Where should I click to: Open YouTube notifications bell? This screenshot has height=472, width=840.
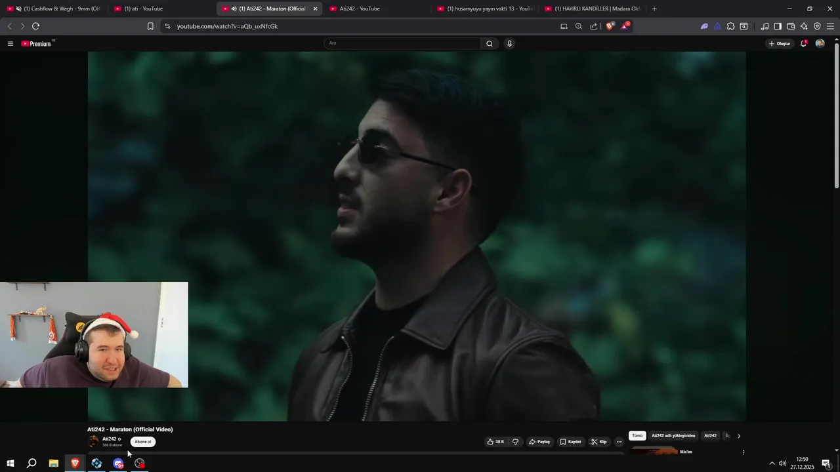pyautogui.click(x=803, y=43)
